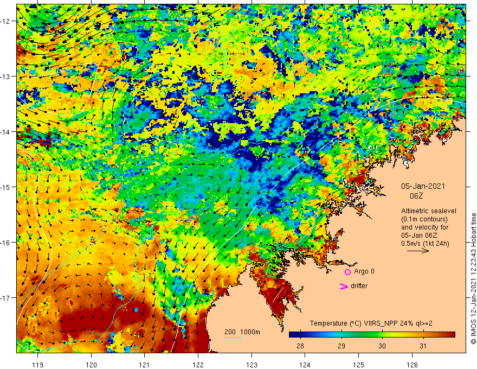Click the 'Altimetric sealevel' legend text
This screenshot has width=477, height=369.
[429, 211]
